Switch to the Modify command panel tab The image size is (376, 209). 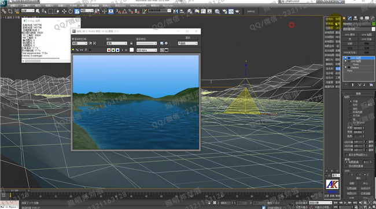[x=350, y=18]
